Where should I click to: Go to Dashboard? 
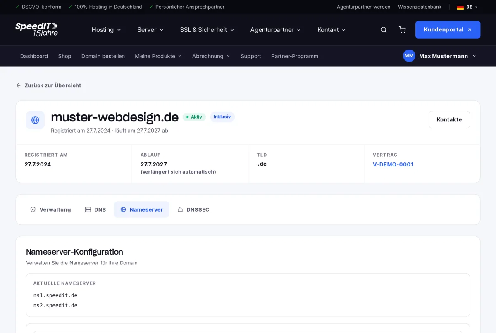[34, 56]
